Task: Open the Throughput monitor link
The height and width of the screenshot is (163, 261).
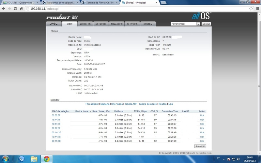Action: point(92,104)
